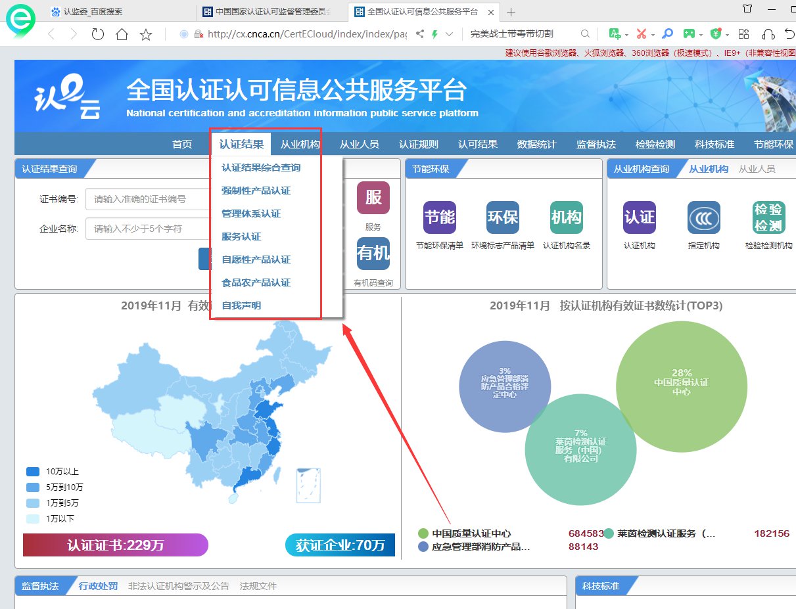Select 自我声明 in the dropdown list
The width and height of the screenshot is (796, 609).
pyautogui.click(x=241, y=305)
